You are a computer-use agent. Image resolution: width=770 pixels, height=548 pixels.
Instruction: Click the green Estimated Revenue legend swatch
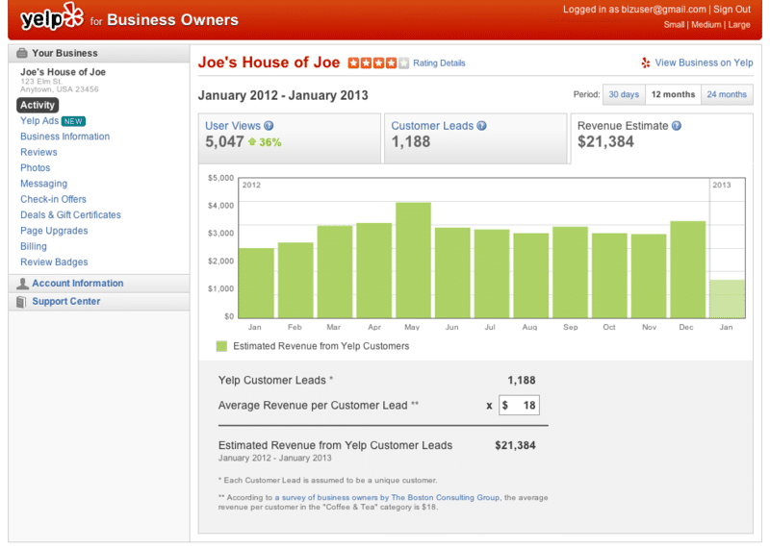point(222,346)
